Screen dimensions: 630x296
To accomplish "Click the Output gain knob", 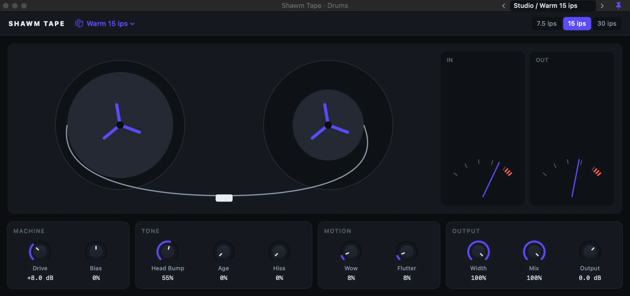I will click(x=590, y=252).
